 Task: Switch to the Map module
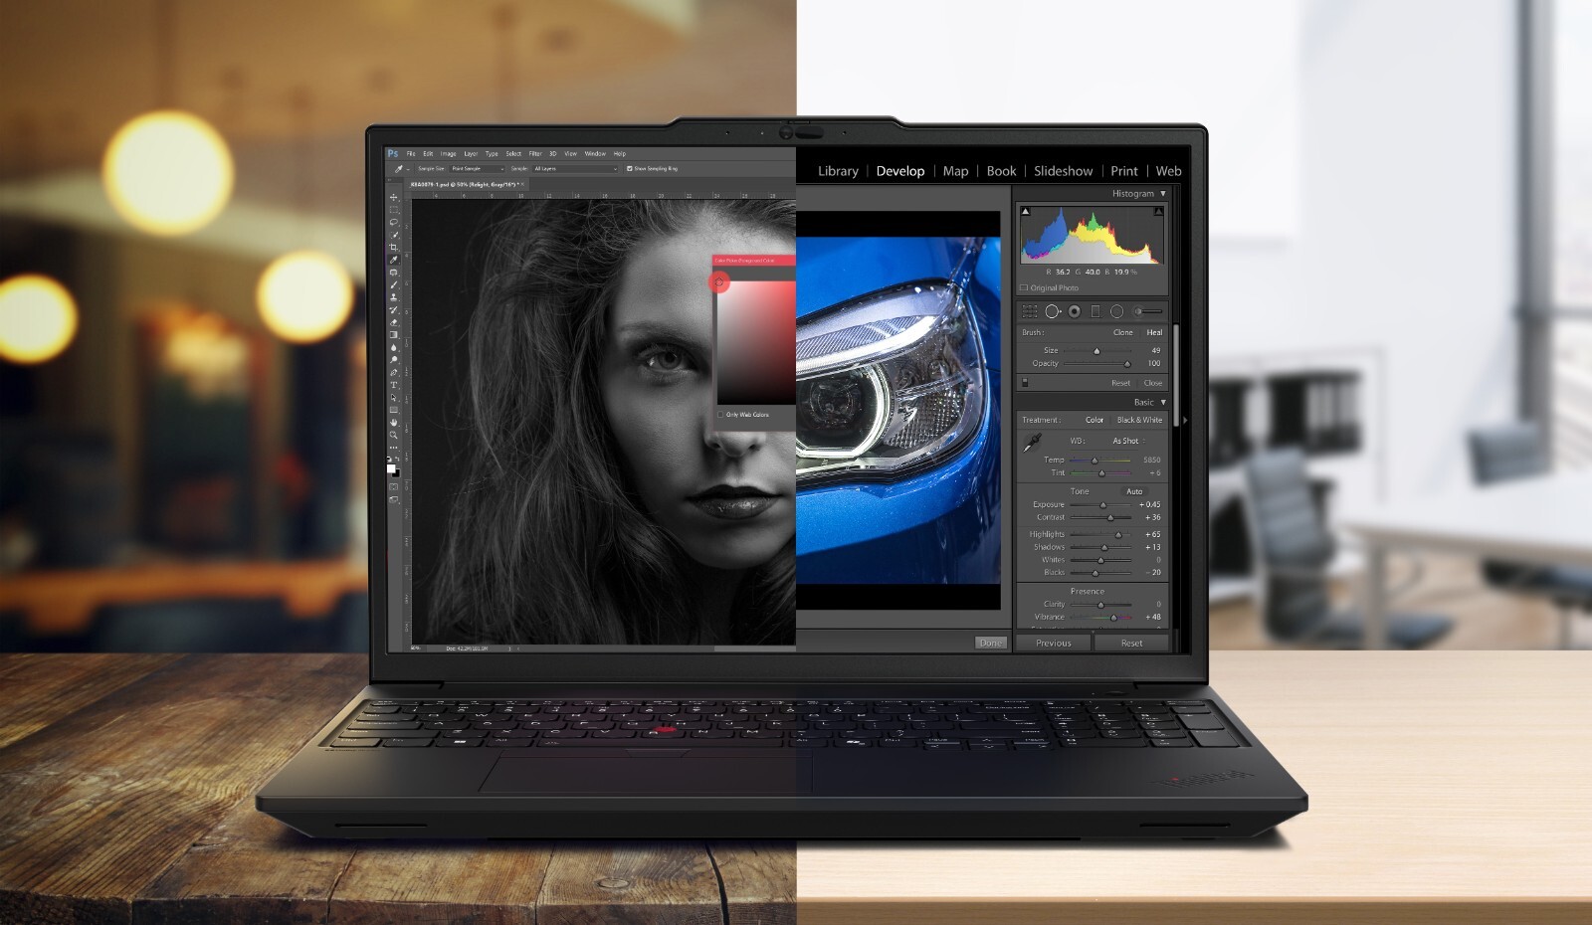955,171
